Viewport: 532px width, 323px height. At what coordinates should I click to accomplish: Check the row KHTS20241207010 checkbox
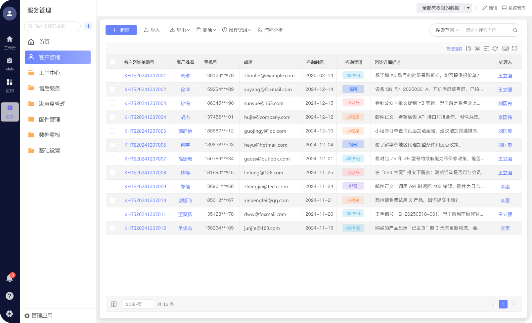(x=112, y=200)
